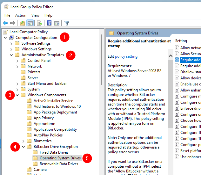Select the Enable use setting row
The width and height of the screenshot is (201, 175).
pyautogui.click(x=188, y=84)
